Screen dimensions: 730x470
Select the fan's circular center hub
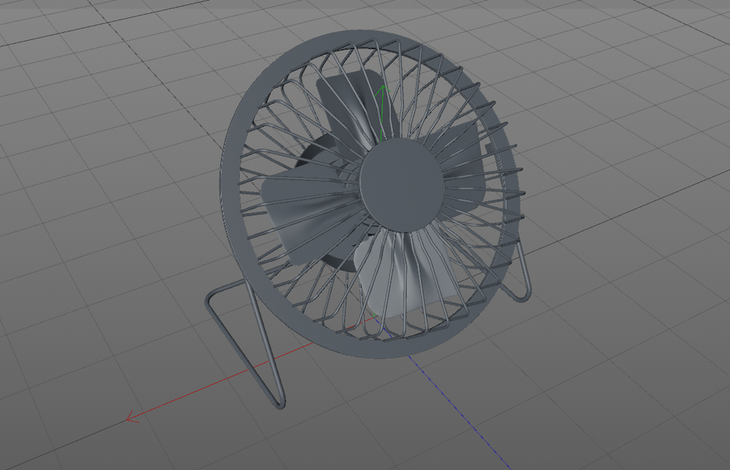coord(401,184)
